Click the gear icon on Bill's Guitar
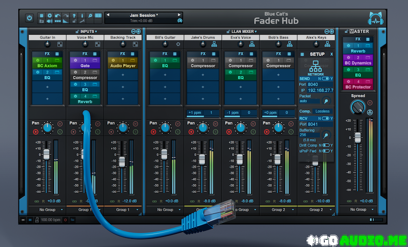Image resolution: width=408 pixels, height=247 pixels. (178, 44)
